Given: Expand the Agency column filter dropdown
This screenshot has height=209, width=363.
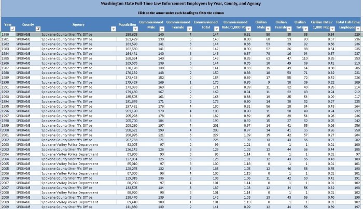Looking at the screenshot, I should 113,29.
